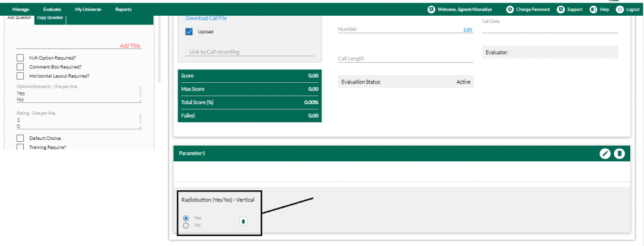The width and height of the screenshot is (644, 246).
Task: Switch to the Copy Question tab
Action: 50,18
